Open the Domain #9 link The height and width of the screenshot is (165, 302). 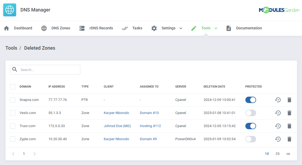[x=148, y=139]
